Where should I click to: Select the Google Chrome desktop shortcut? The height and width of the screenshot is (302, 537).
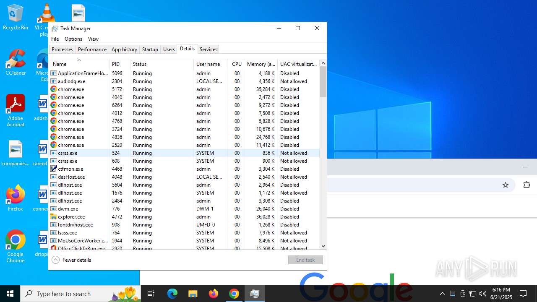tap(16, 247)
